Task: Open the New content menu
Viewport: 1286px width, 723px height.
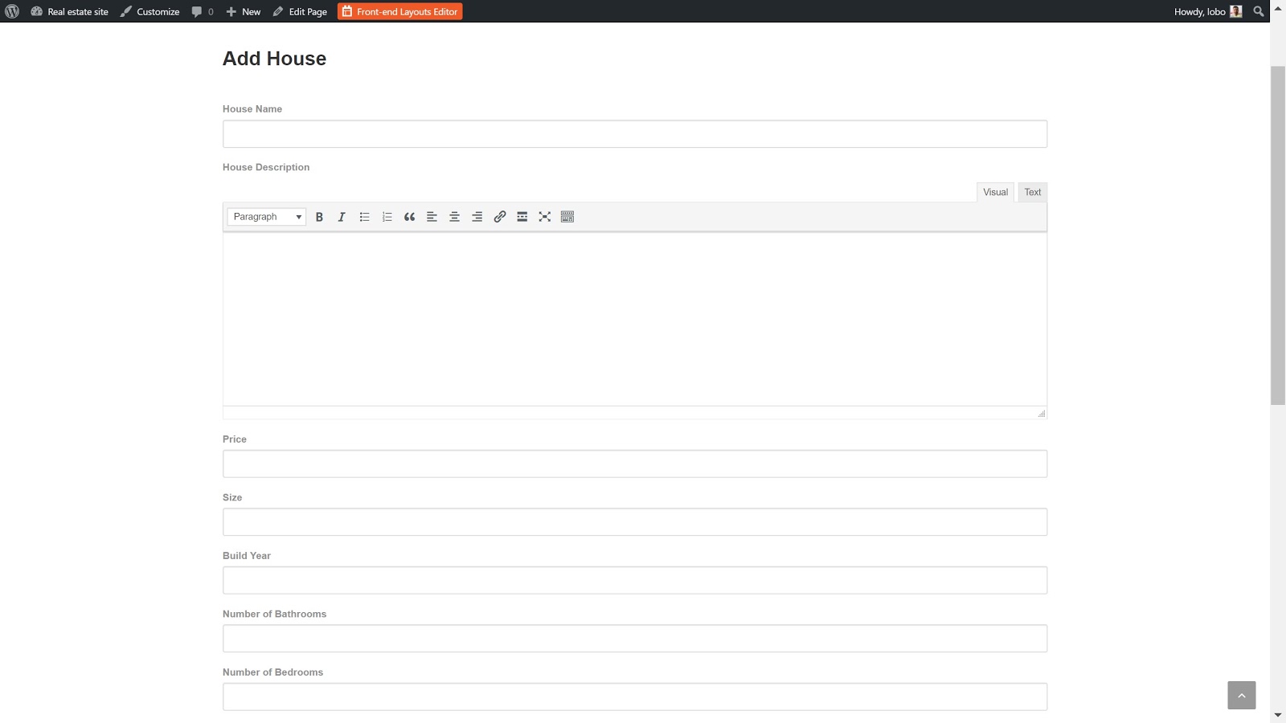Action: tap(244, 11)
